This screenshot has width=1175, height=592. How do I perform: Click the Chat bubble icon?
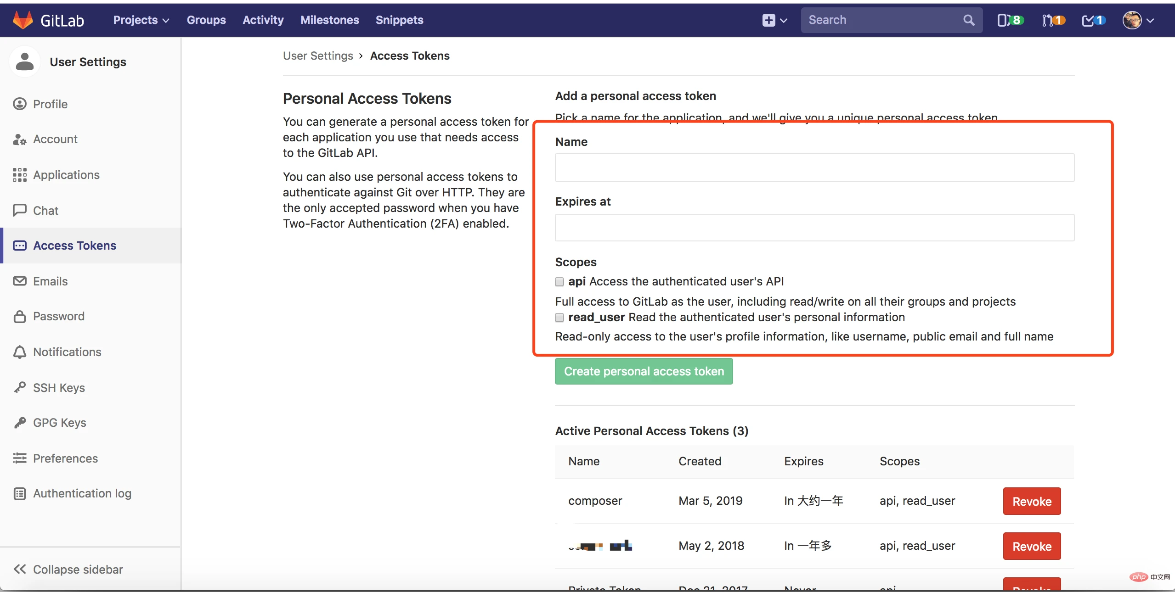click(20, 210)
